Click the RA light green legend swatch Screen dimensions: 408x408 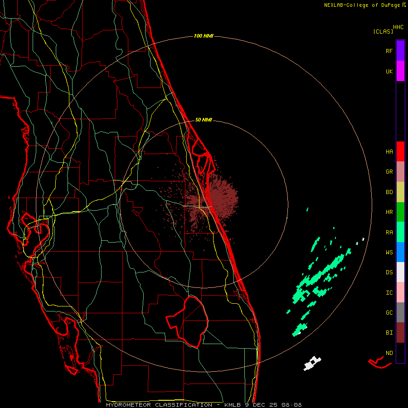point(400,232)
